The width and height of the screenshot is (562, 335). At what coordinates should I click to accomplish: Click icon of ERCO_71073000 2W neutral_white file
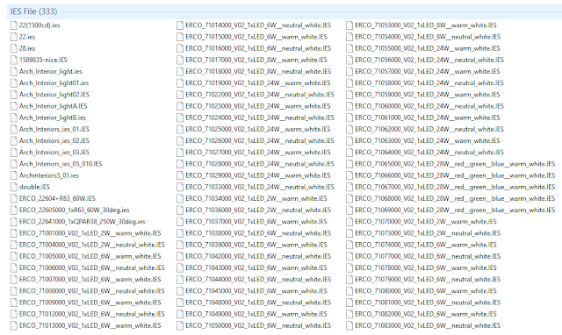pos(349,233)
